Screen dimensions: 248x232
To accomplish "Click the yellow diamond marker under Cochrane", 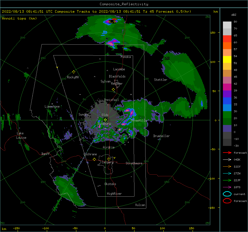I will click(94, 159).
